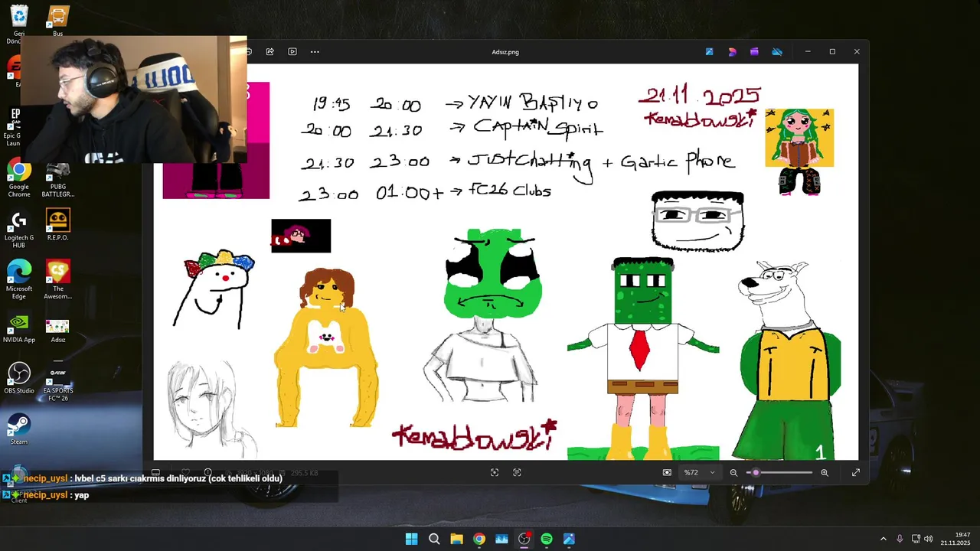The width and height of the screenshot is (980, 551).
Task: Click the icon left of the %72 box
Action: pos(667,473)
